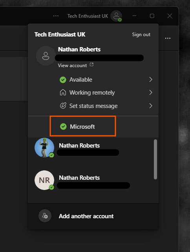Sign out of Tech Enthusiast UK
Image resolution: width=190 pixels, height=252 pixels.
coord(141,35)
